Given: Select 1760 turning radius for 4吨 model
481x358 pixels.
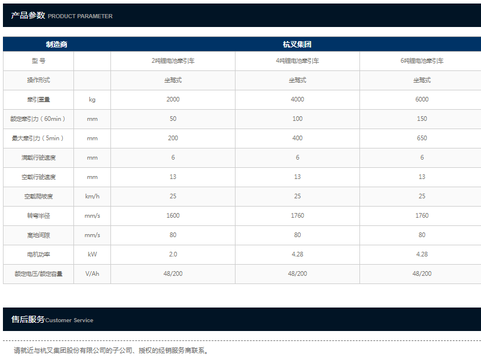Looking at the screenshot, I should pyautogui.click(x=298, y=215).
